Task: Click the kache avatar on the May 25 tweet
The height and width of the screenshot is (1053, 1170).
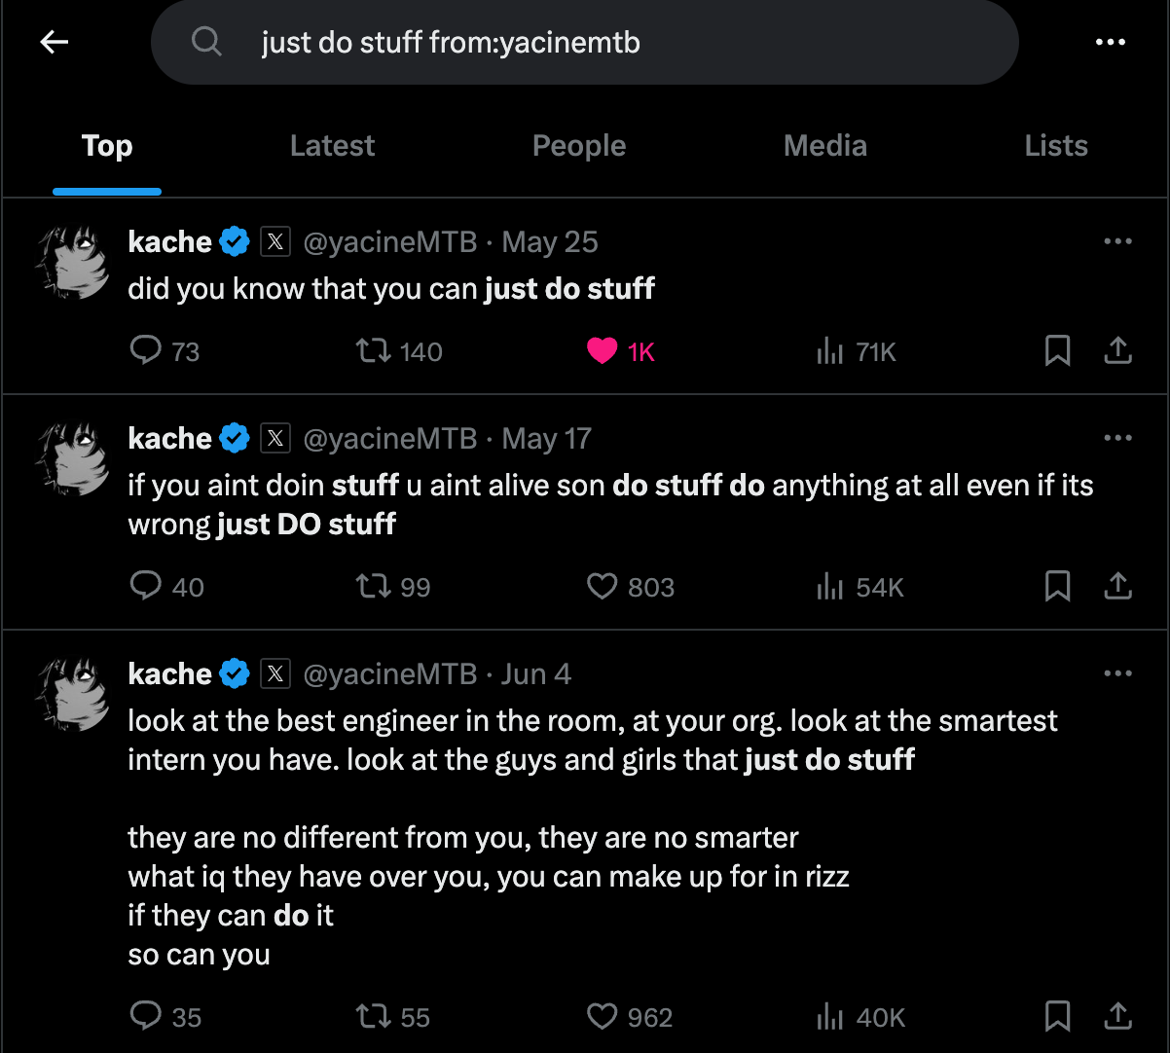Action: click(72, 261)
